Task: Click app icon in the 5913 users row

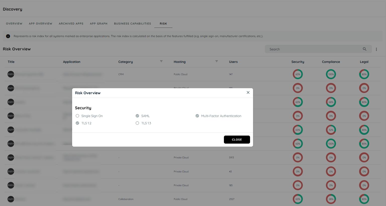Action: click(11, 157)
